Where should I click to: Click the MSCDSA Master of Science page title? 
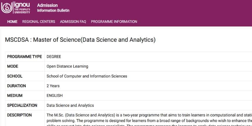pos(80,40)
